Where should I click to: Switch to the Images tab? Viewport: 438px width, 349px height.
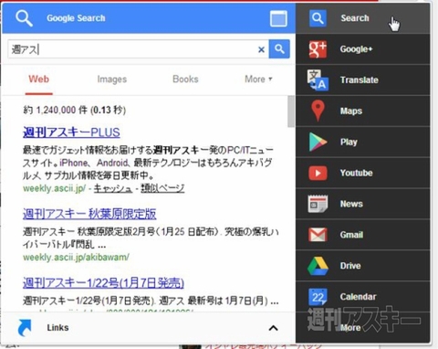coord(112,79)
